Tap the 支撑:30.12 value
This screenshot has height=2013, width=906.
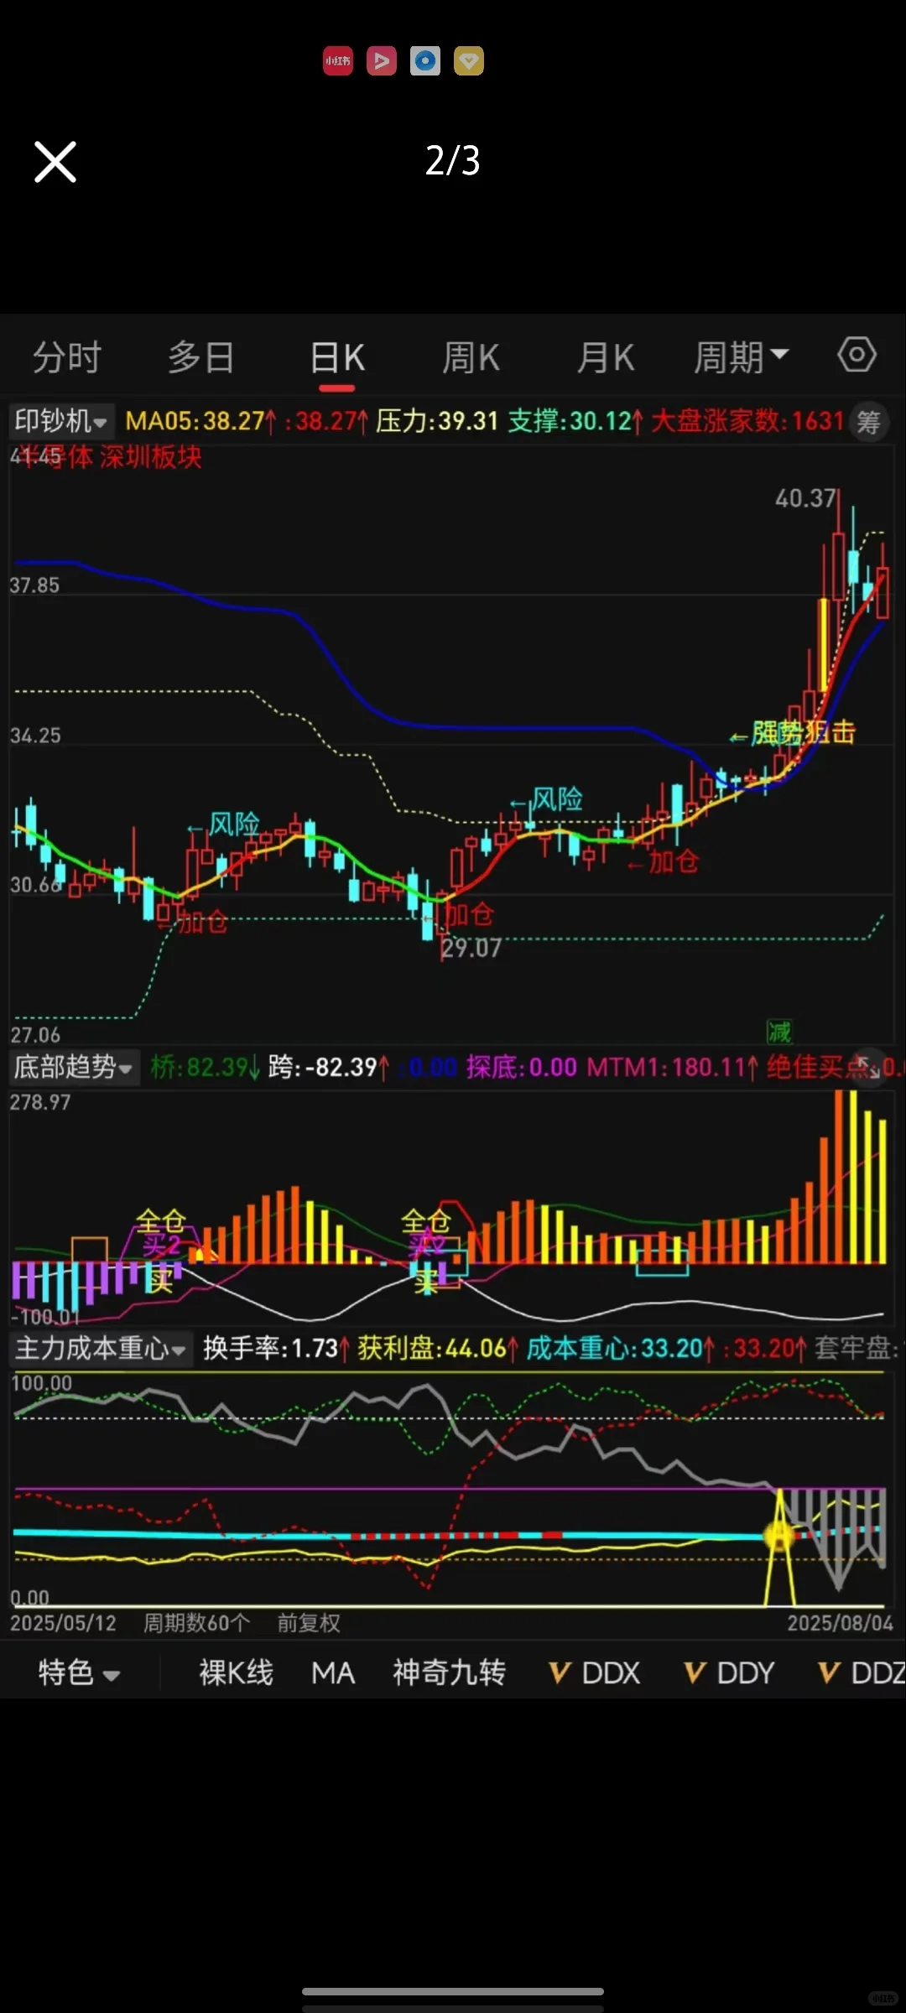coord(575,421)
